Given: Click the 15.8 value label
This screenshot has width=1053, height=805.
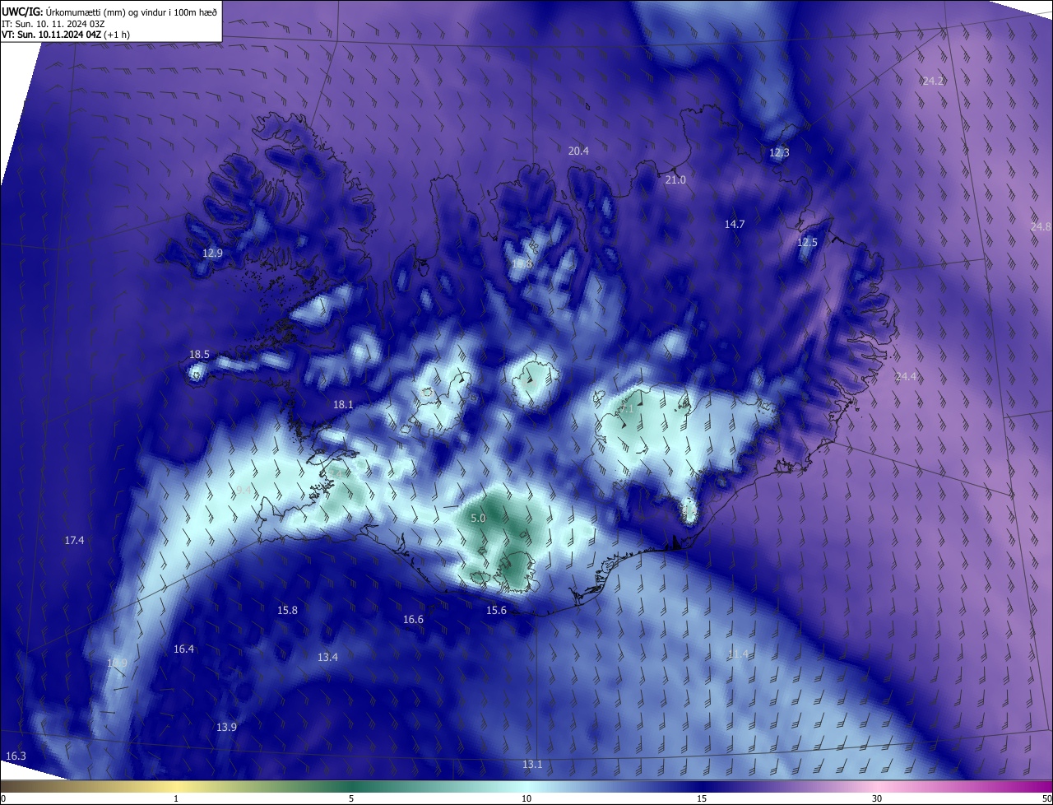Looking at the screenshot, I should pos(287,610).
